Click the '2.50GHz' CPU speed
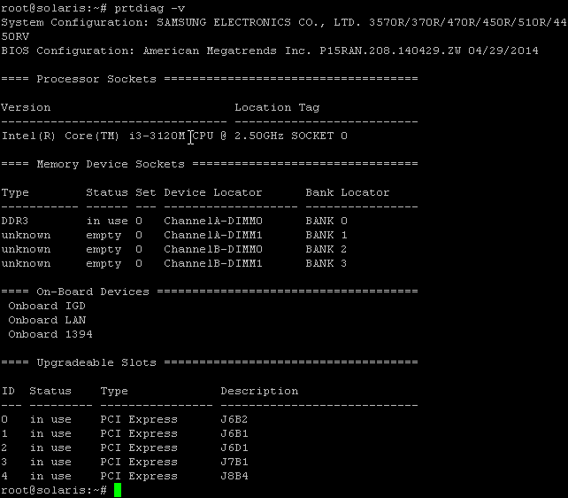 pos(259,136)
